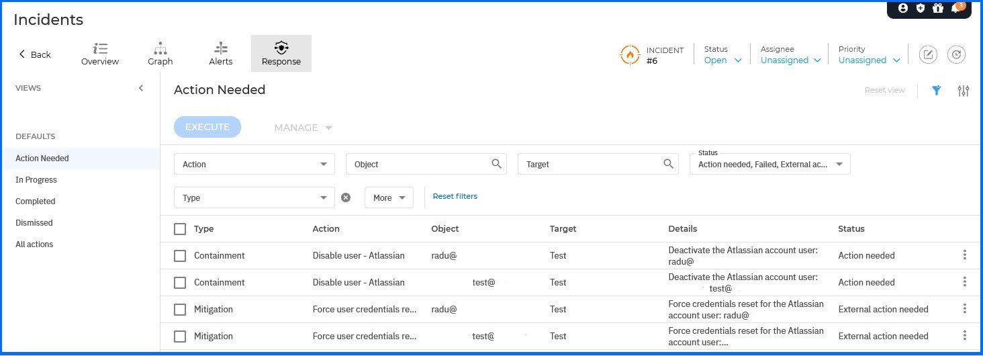Open the three-dot menu for first Containment row
Image resolution: width=983 pixels, height=356 pixels.
[x=965, y=255]
